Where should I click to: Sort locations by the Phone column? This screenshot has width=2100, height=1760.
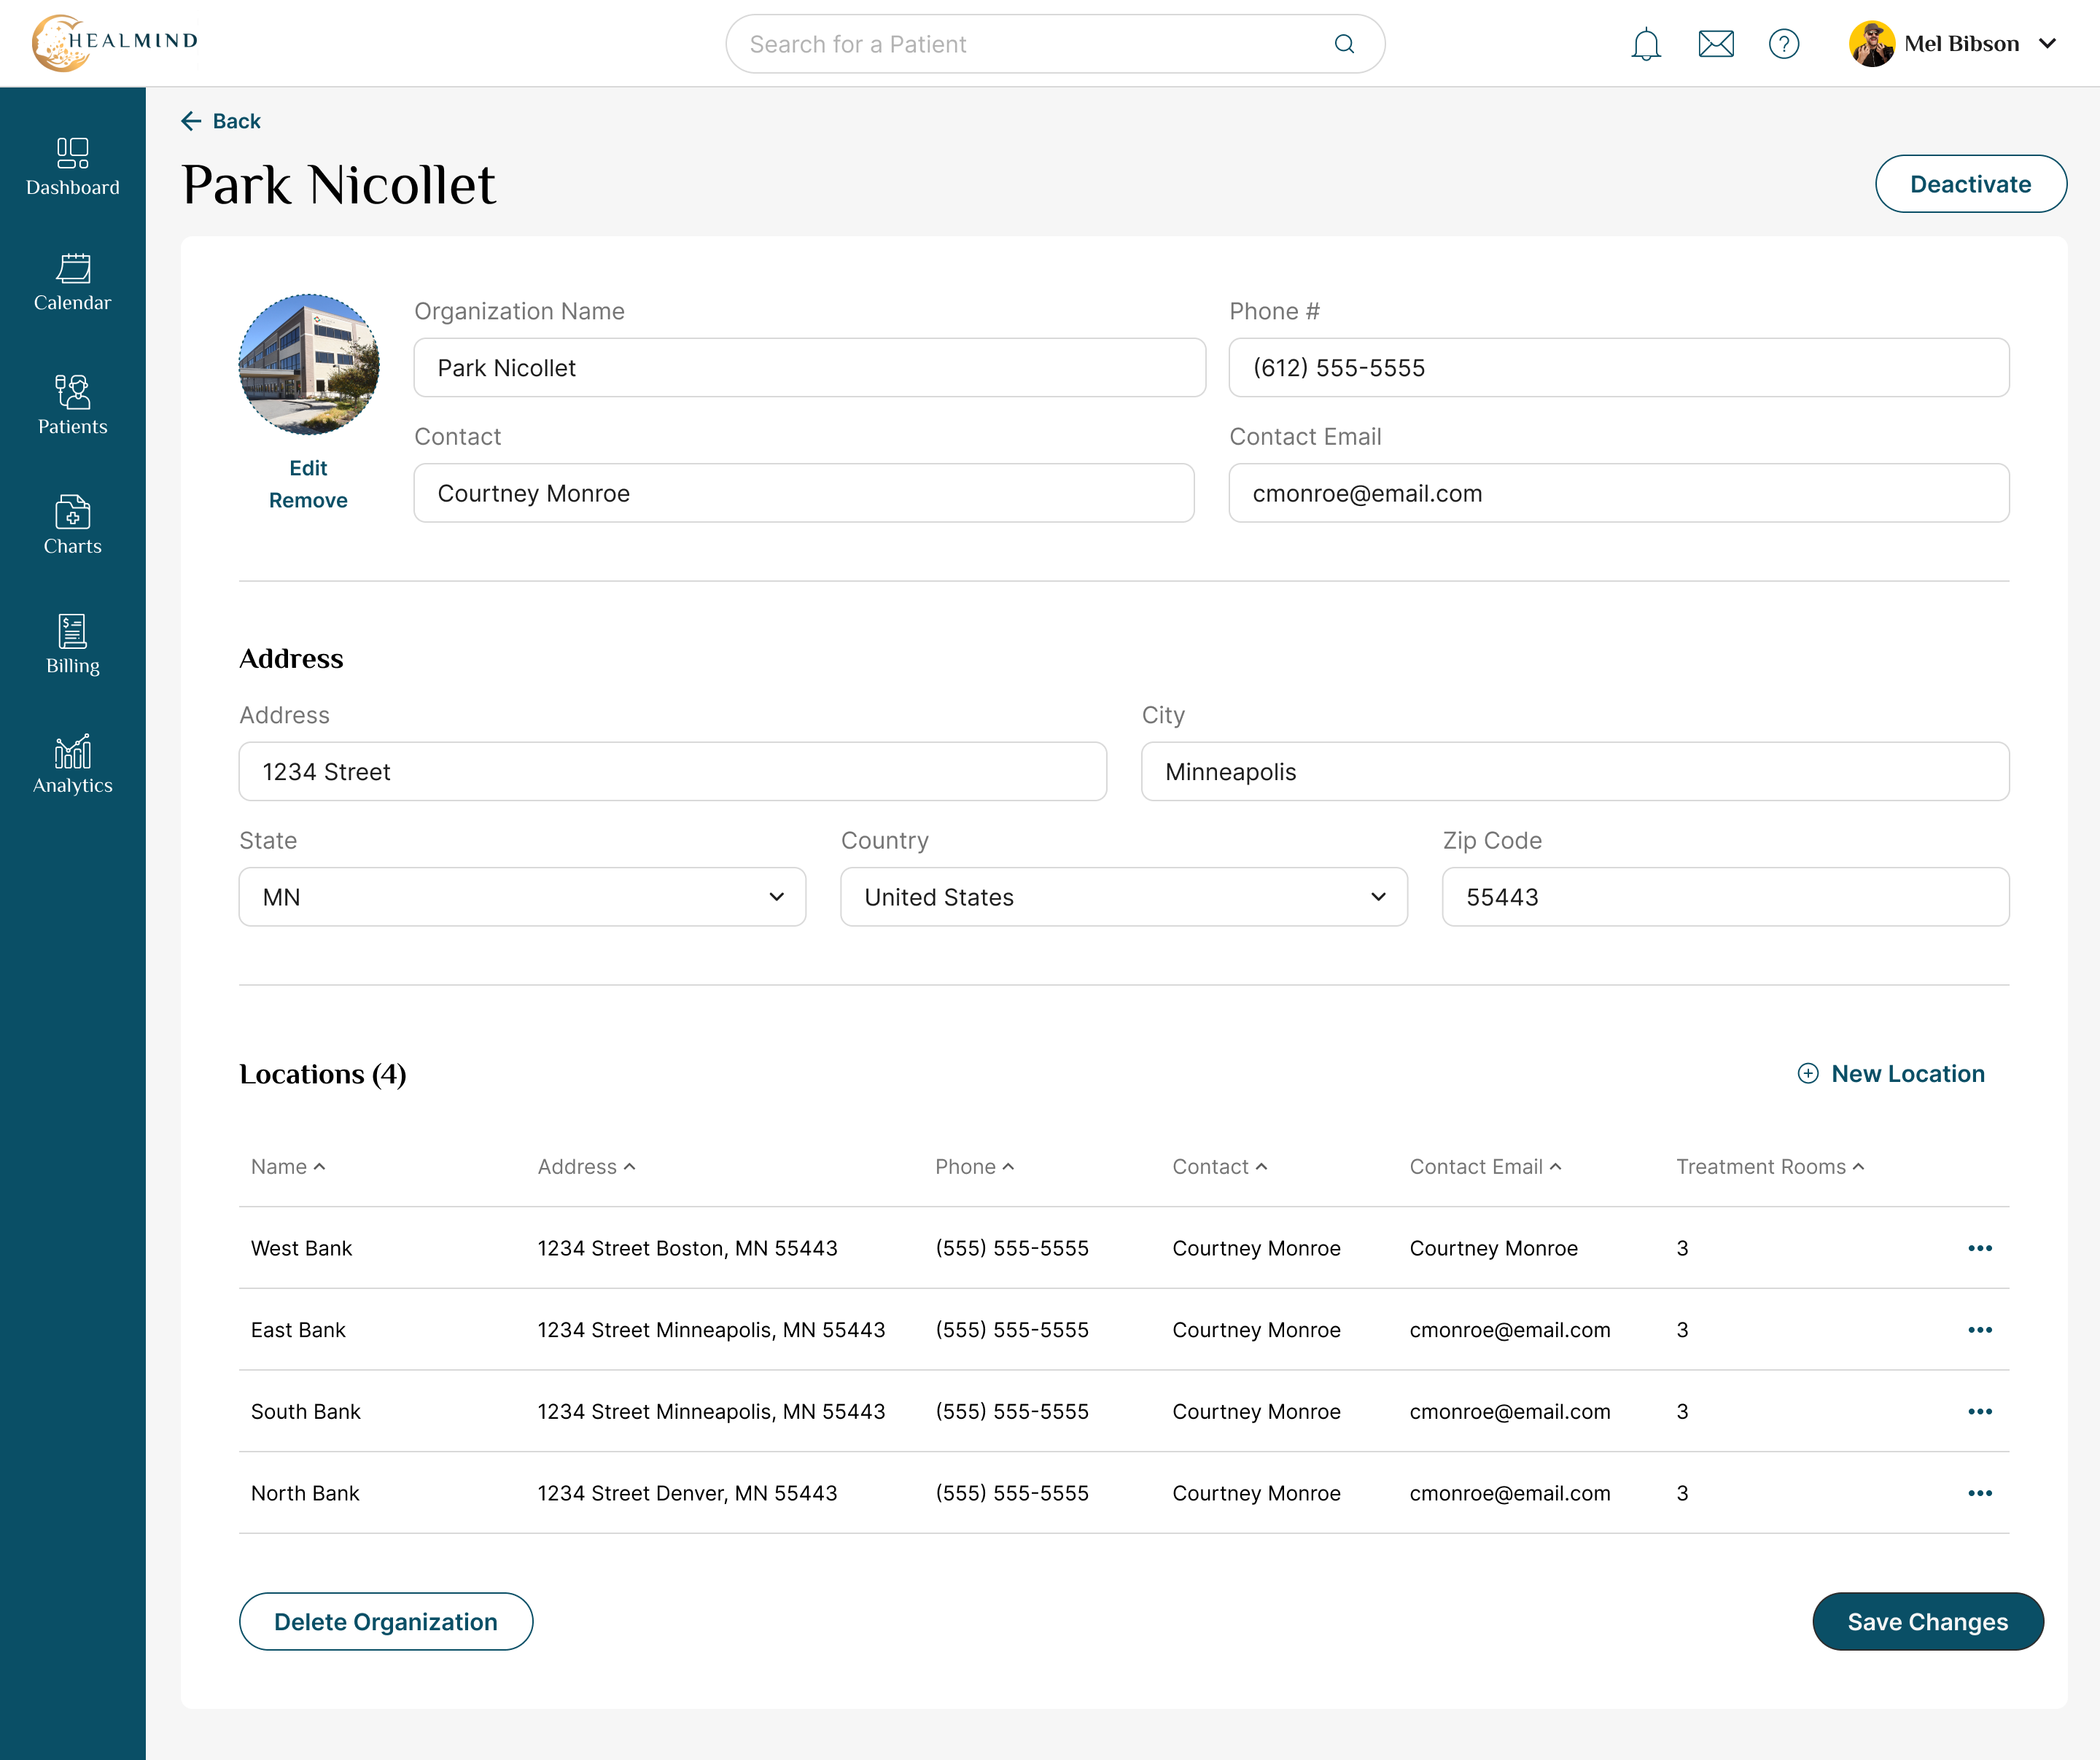(974, 1167)
